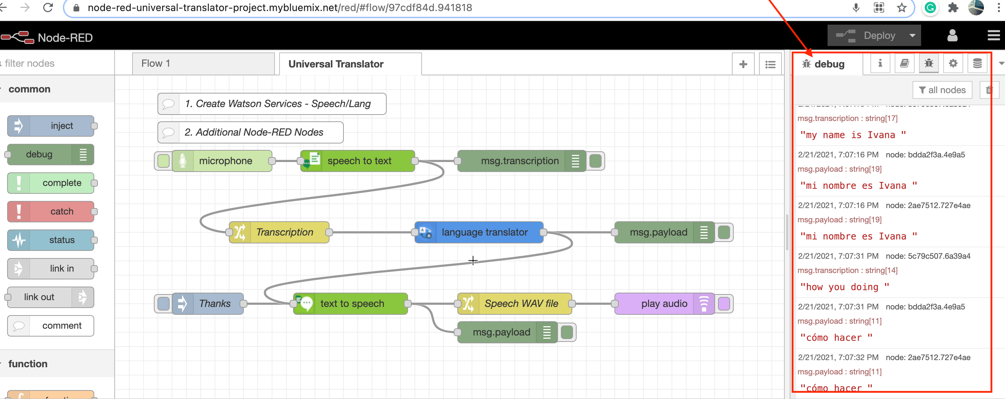1005x399 pixels.
Task: Select the debug bug sidebar icon
Action: coord(929,64)
